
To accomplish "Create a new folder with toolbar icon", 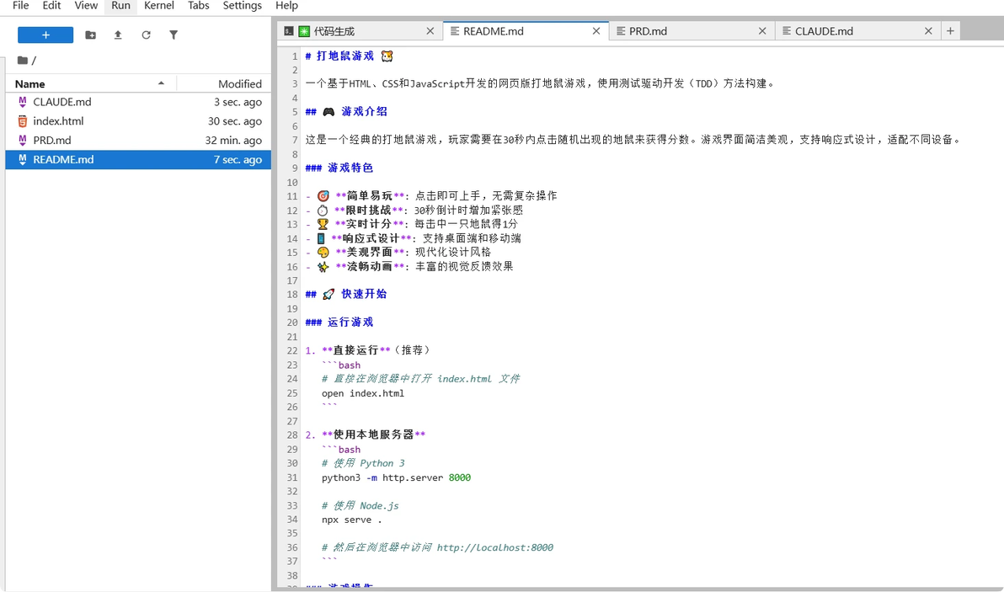I will coord(90,35).
